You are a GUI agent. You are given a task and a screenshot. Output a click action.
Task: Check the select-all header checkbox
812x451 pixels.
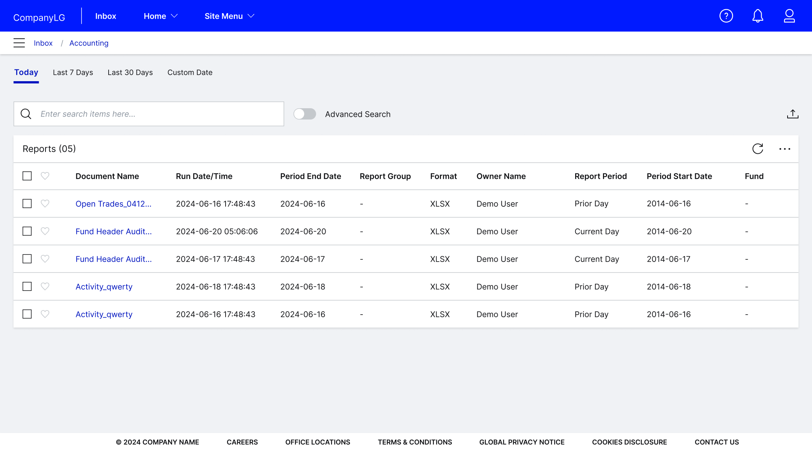[x=27, y=176]
